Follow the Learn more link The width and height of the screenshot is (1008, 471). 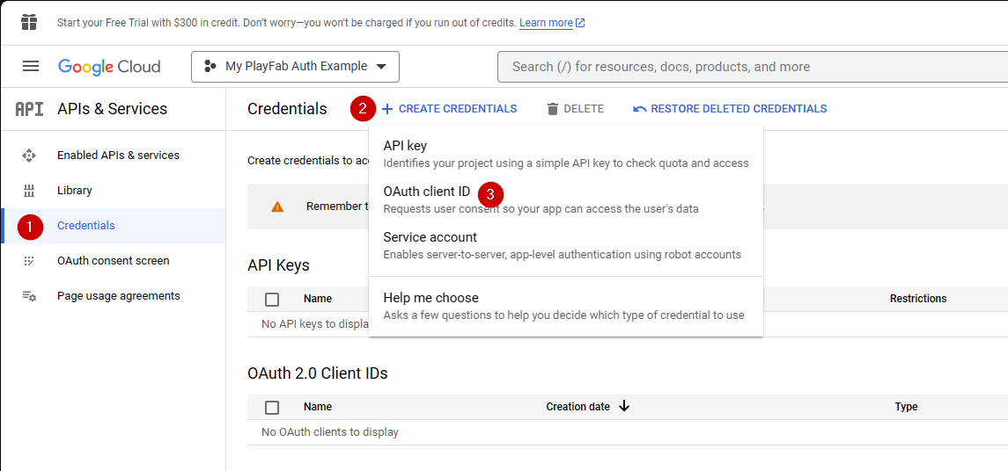pyautogui.click(x=546, y=23)
